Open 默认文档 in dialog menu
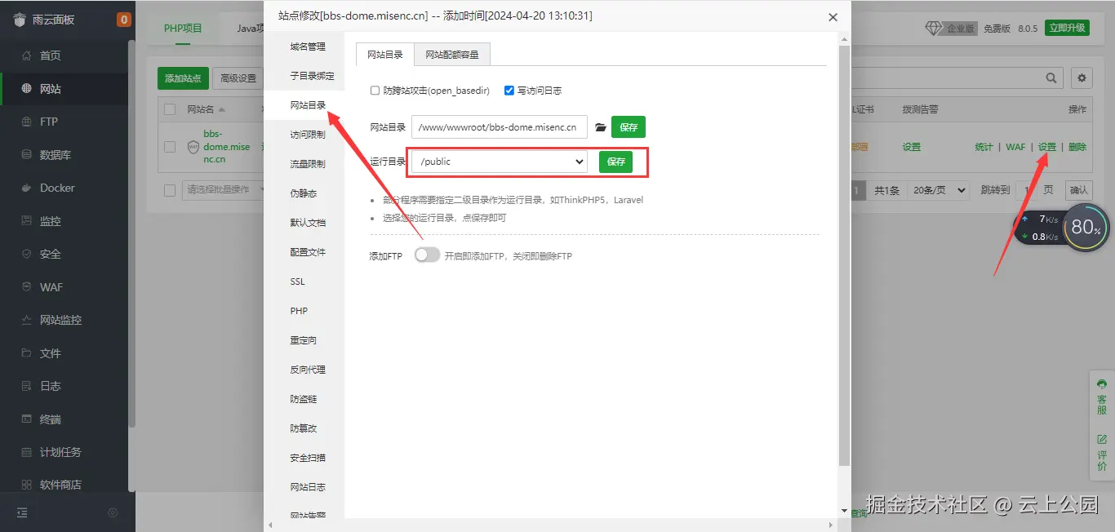This screenshot has height=532, width=1115. pyautogui.click(x=308, y=223)
